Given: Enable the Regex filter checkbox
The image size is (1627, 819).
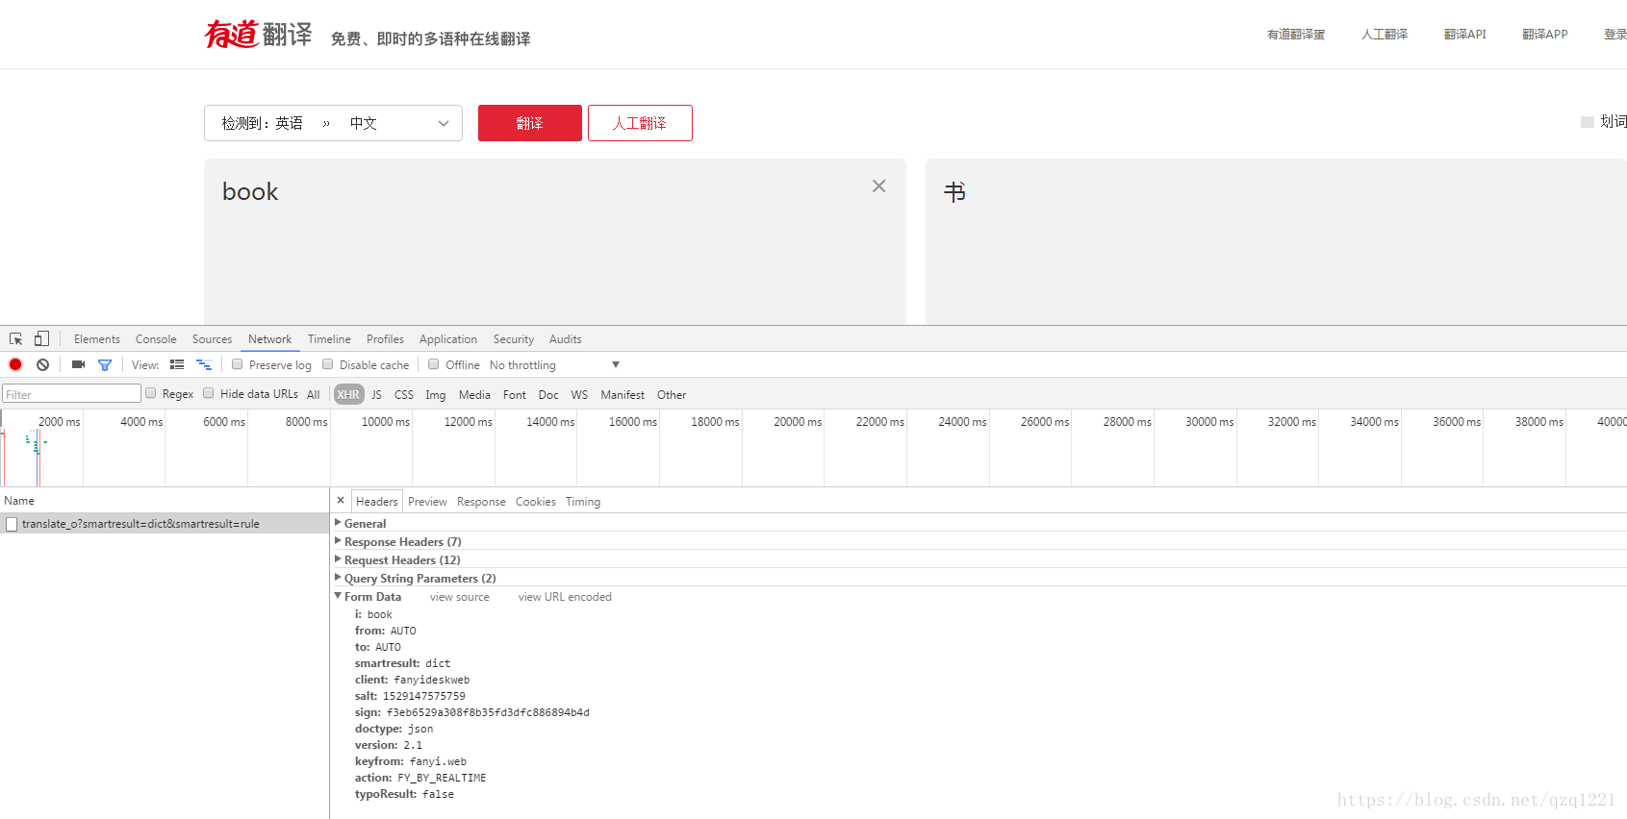Looking at the screenshot, I should point(151,393).
